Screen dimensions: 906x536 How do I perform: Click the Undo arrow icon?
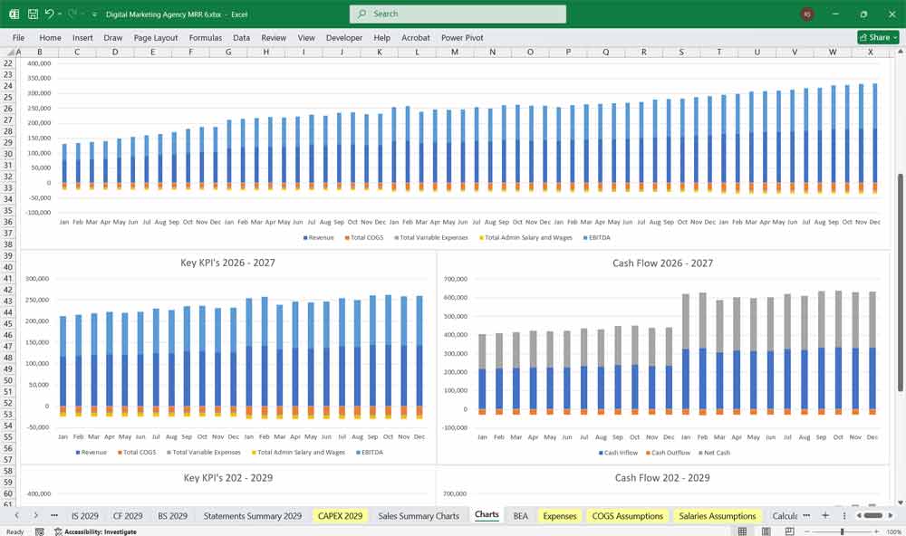(50, 14)
